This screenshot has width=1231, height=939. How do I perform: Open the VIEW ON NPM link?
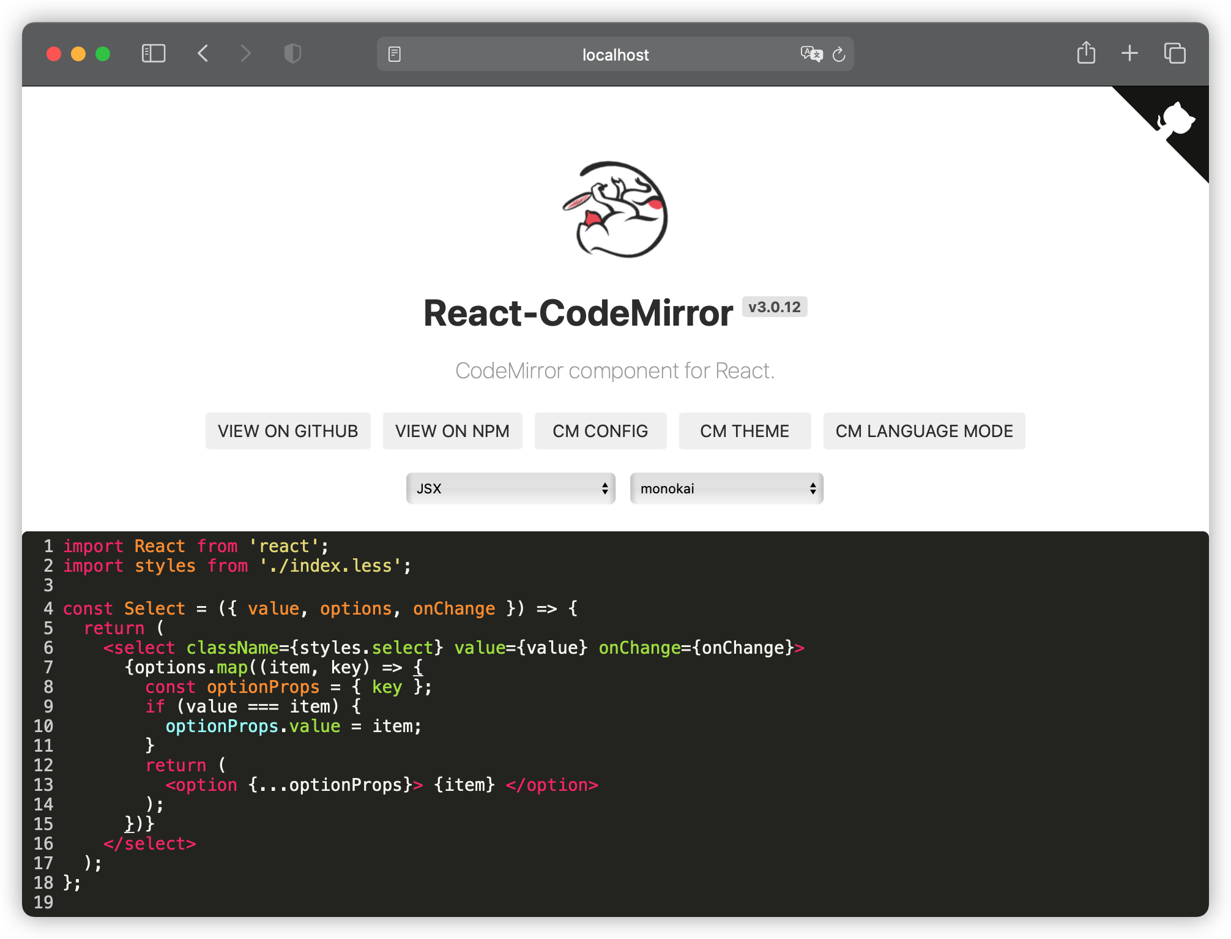coord(453,431)
